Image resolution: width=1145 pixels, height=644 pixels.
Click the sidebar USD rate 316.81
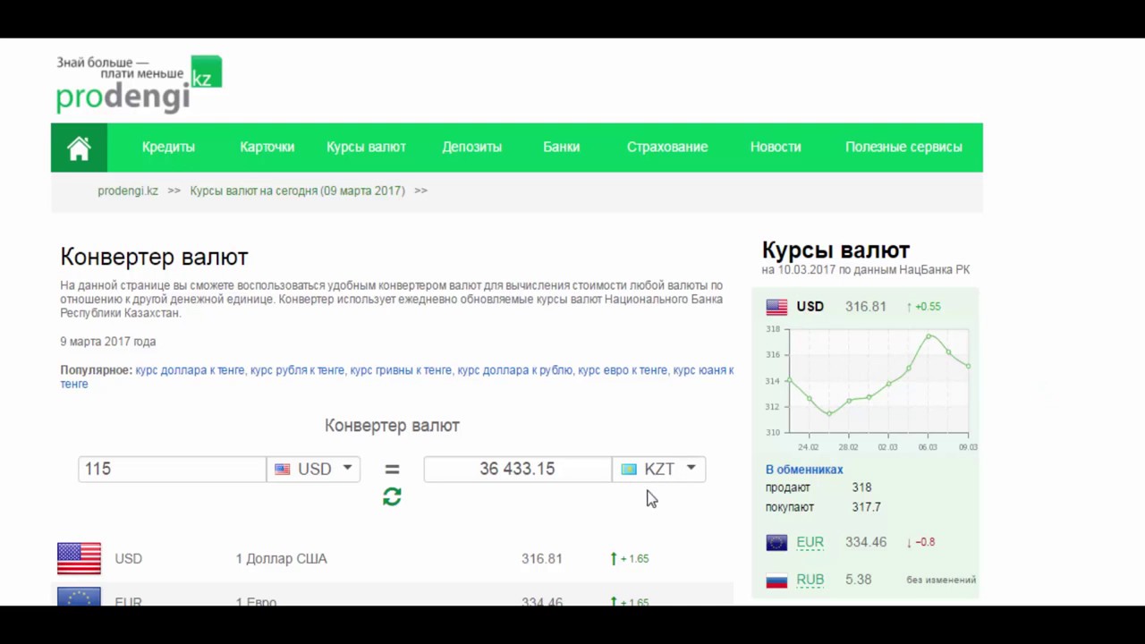click(866, 307)
